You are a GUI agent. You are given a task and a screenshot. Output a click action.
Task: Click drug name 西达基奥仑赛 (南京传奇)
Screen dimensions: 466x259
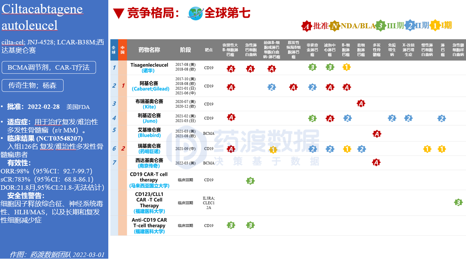click(149, 163)
